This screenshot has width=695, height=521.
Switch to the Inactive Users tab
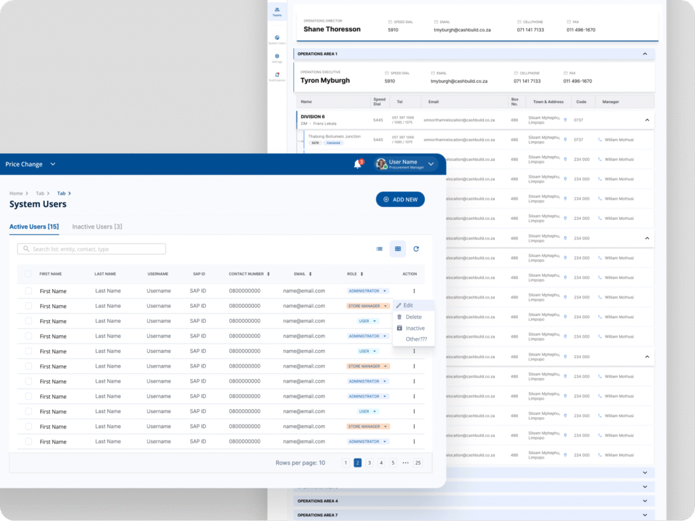click(97, 227)
